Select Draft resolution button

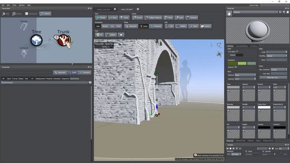119,26
